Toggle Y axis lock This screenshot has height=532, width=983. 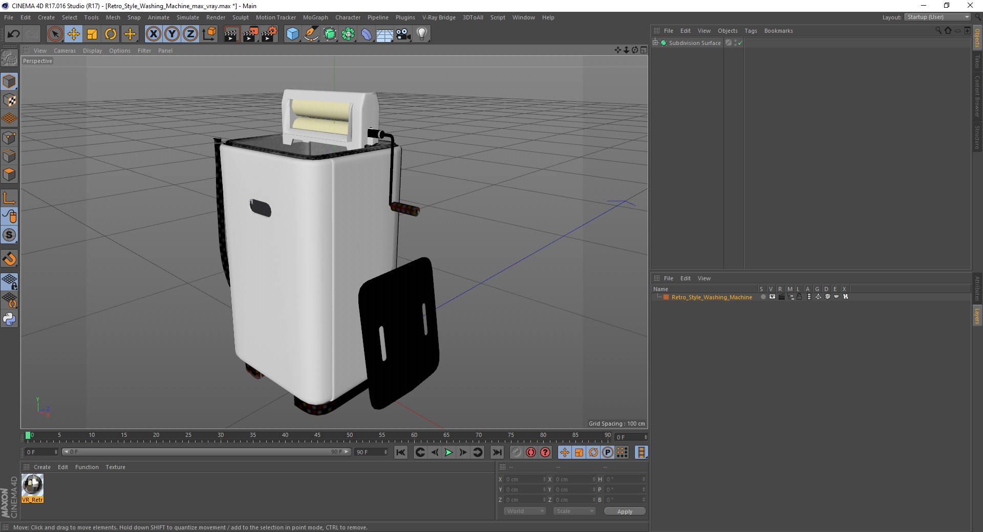pyautogui.click(x=172, y=34)
